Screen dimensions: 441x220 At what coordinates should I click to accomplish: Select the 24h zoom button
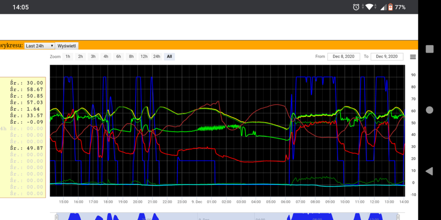coord(157,57)
